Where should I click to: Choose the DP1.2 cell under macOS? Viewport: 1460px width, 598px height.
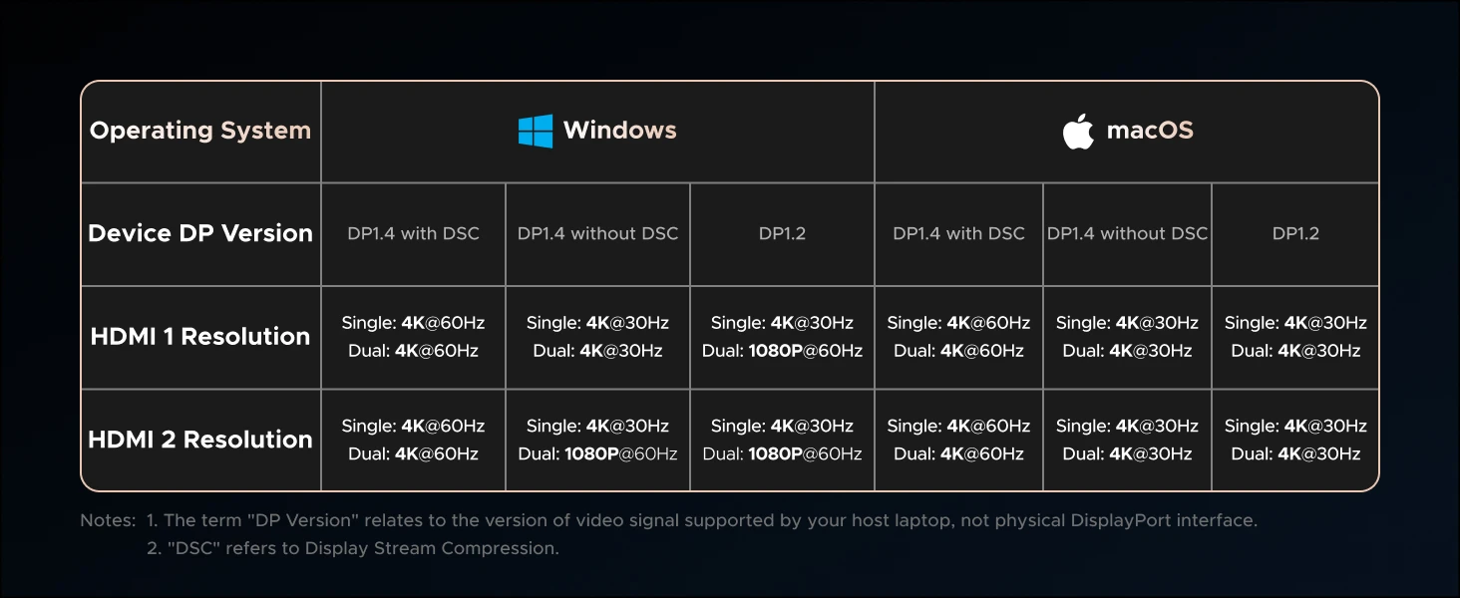(x=1295, y=233)
